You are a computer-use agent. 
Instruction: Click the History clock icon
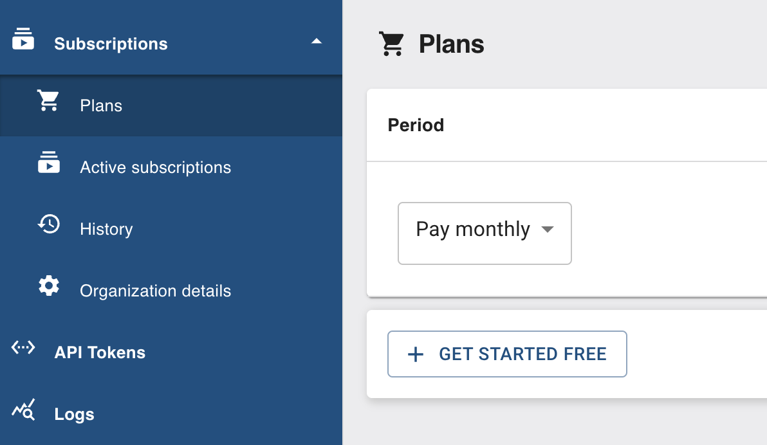[49, 224]
